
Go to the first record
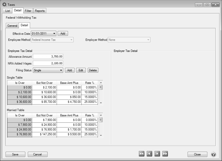[142, 154]
